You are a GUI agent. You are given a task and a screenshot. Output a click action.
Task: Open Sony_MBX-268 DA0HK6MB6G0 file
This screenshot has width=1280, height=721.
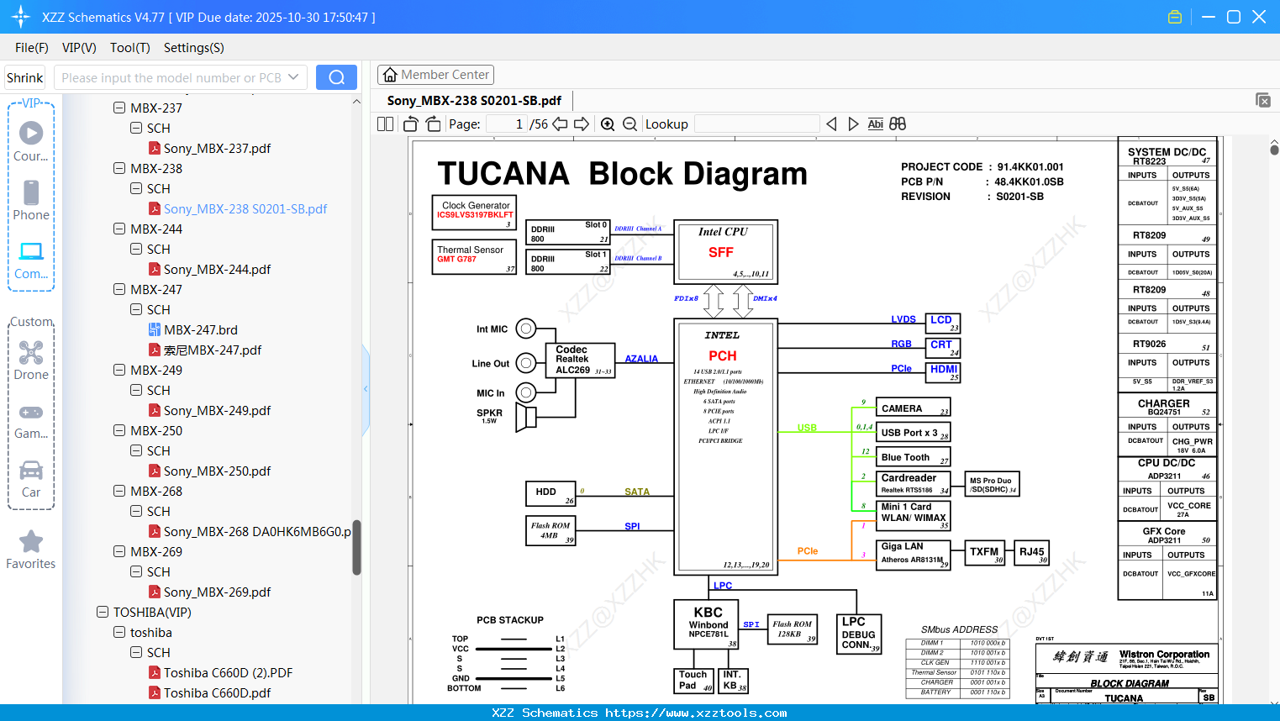257,531
